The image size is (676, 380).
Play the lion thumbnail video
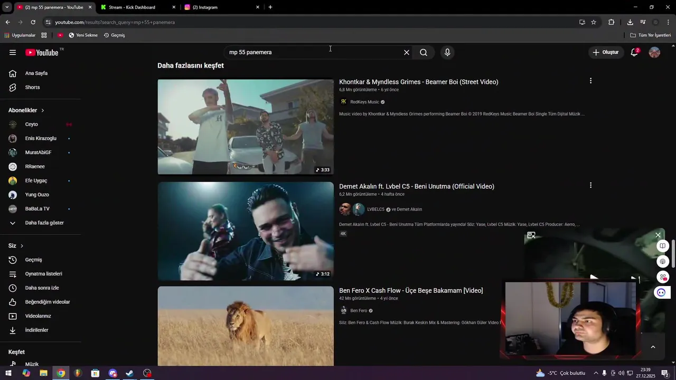(246, 326)
